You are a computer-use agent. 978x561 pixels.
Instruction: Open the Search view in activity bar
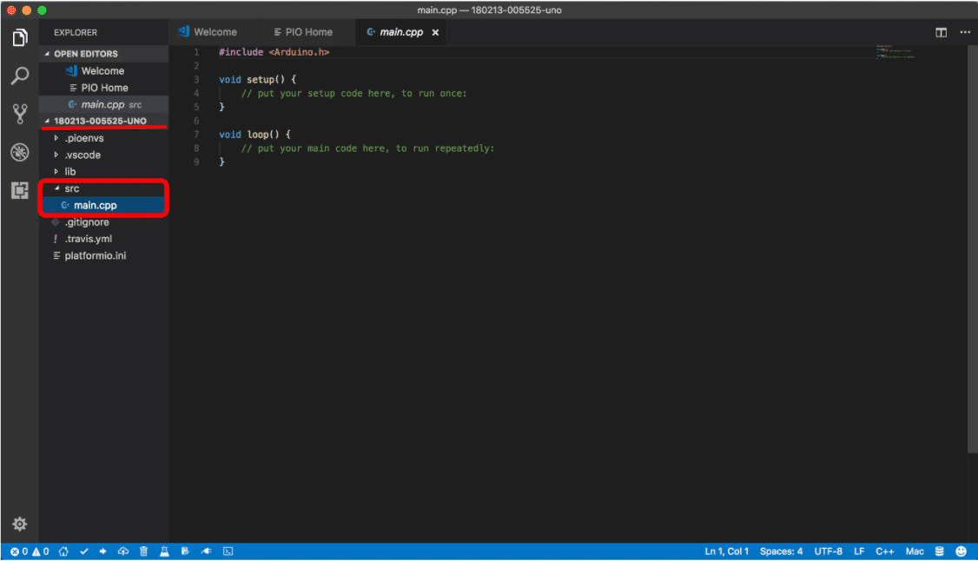click(20, 76)
